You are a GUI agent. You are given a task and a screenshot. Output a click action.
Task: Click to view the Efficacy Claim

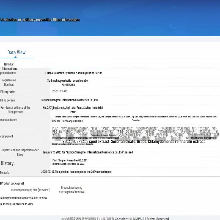26,204
